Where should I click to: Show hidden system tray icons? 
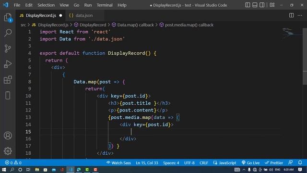tap(244, 170)
